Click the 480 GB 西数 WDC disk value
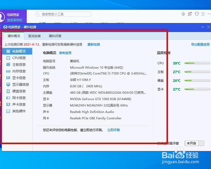This screenshot has width=211, height=169. tap(108, 92)
